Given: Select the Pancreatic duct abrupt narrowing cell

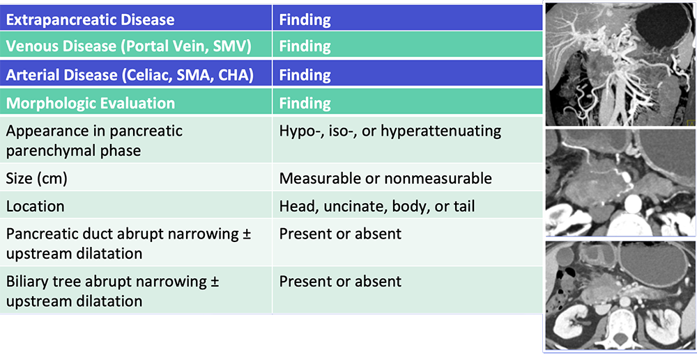Looking at the screenshot, I should coord(136,242).
